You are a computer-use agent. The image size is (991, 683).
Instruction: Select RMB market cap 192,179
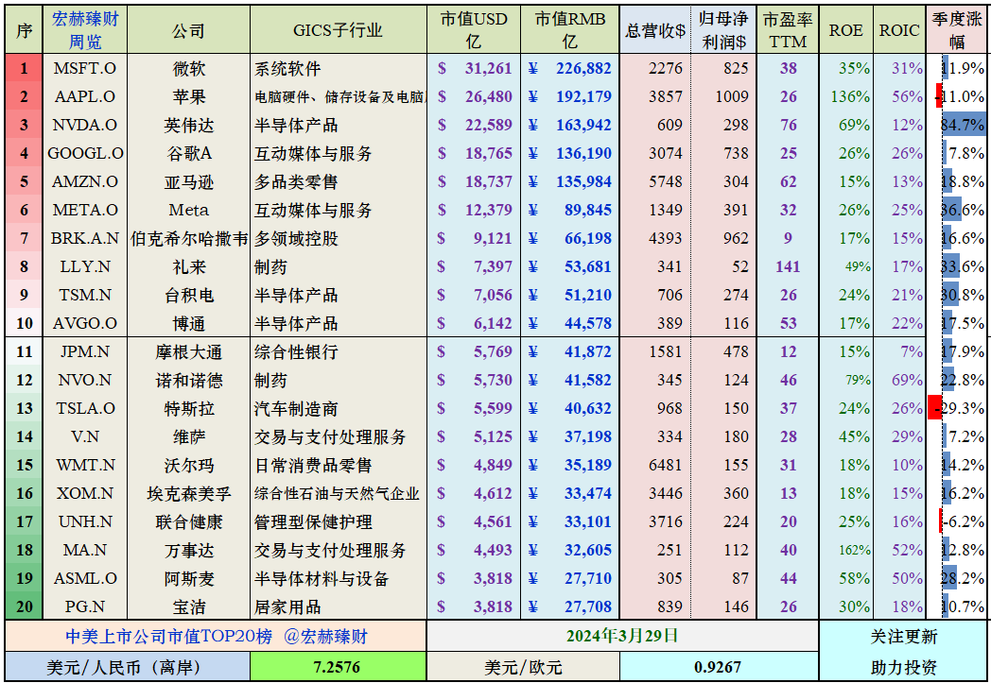pyautogui.click(x=583, y=96)
